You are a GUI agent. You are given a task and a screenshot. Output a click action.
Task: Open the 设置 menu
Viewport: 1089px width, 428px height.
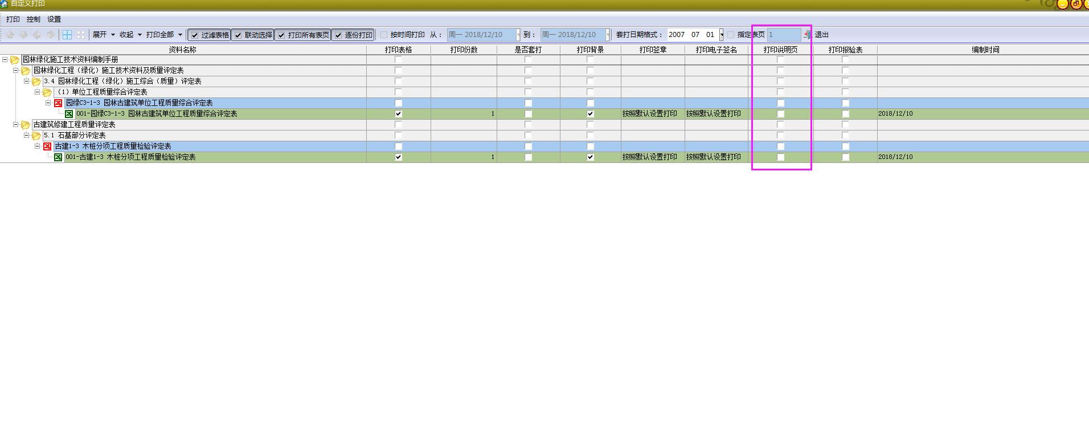(54, 19)
